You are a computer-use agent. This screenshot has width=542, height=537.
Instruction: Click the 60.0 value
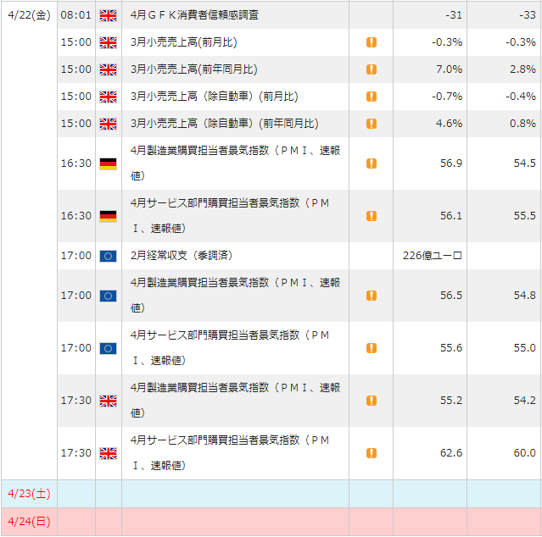pos(525,453)
